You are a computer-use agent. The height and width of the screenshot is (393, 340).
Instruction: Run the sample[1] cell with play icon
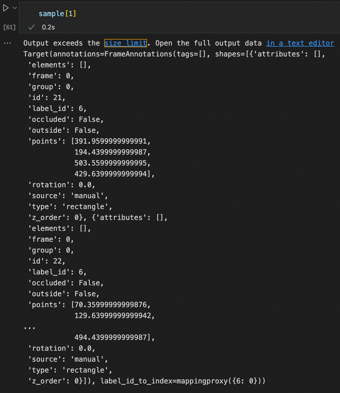(6, 8)
